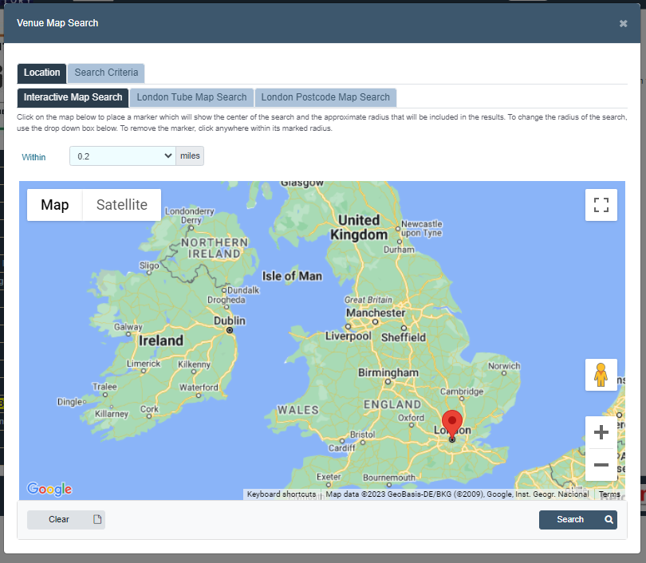
Task: Expand the Within miles radius dropdown
Action: coord(123,156)
